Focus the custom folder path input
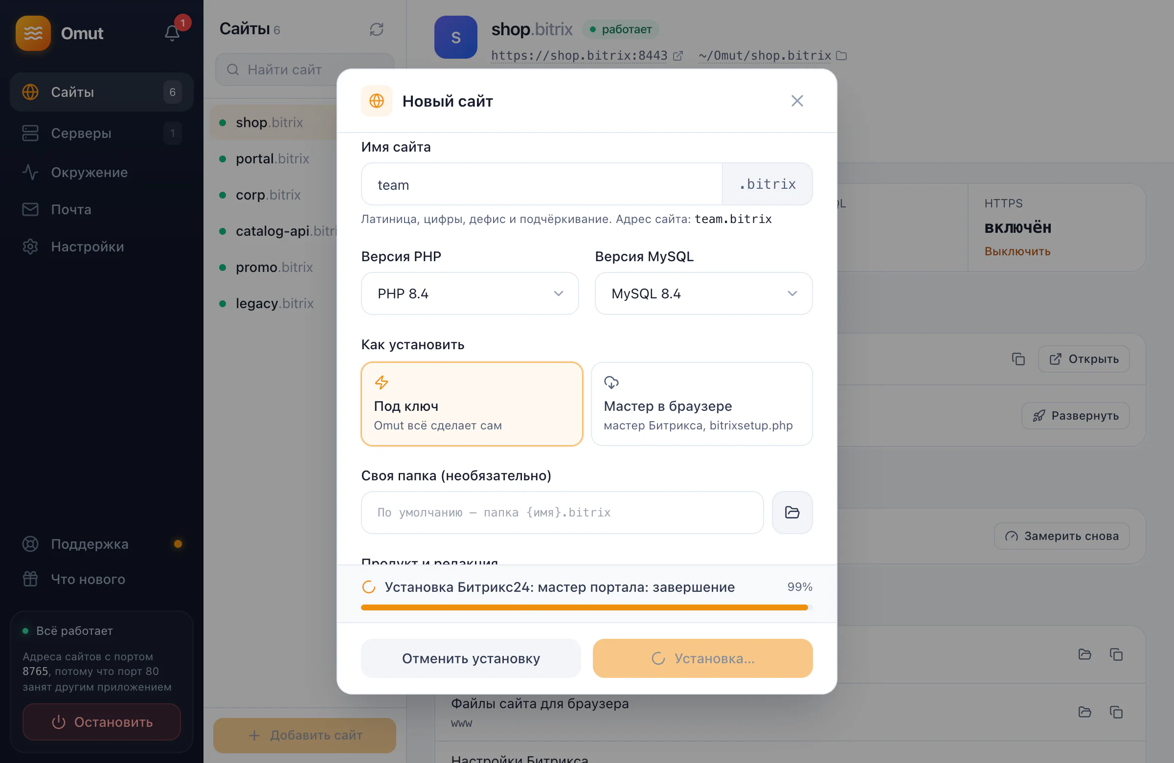 563,512
